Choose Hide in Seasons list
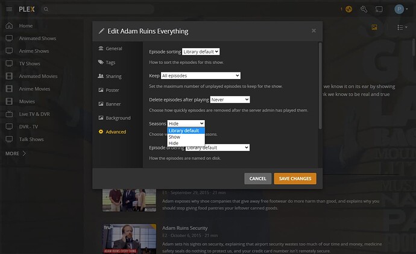Viewport: 416px width, 254px height. [186, 144]
